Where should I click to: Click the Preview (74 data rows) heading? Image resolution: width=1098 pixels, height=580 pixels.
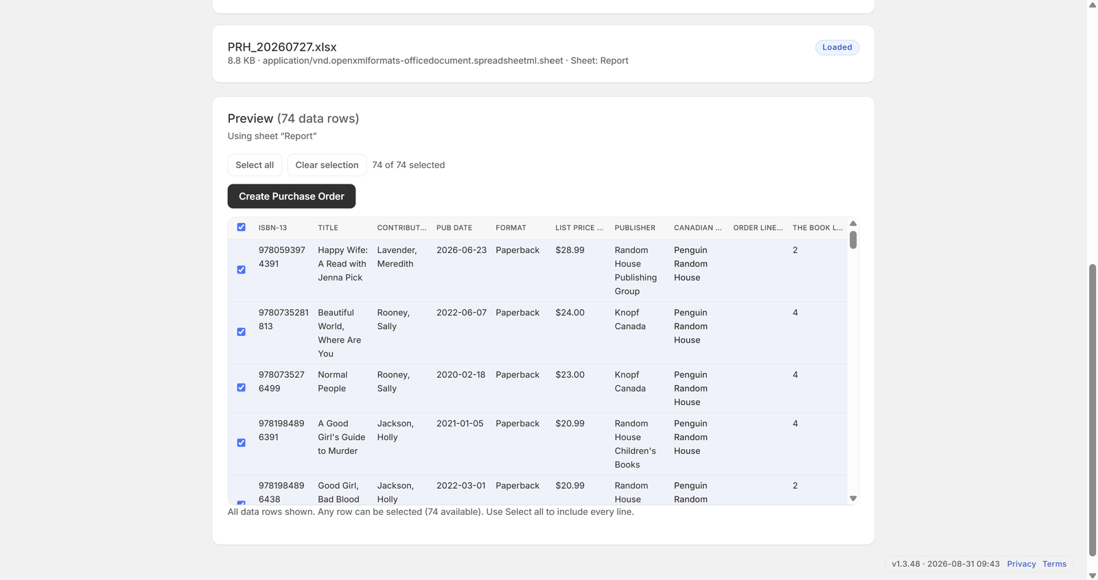pos(293,119)
